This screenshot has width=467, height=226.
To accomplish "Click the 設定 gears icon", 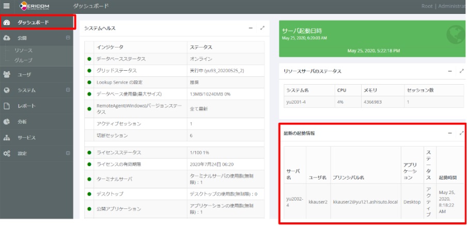I will tap(7, 153).
